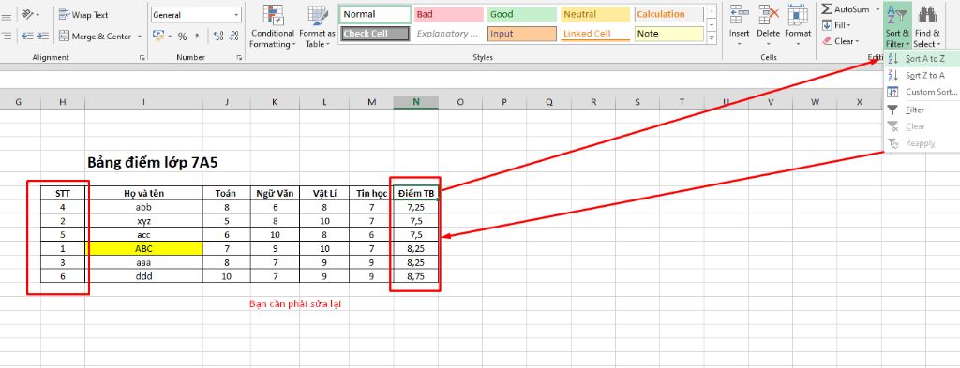Open Fill dropdown
This screenshot has width=960, height=368.
click(x=836, y=25)
